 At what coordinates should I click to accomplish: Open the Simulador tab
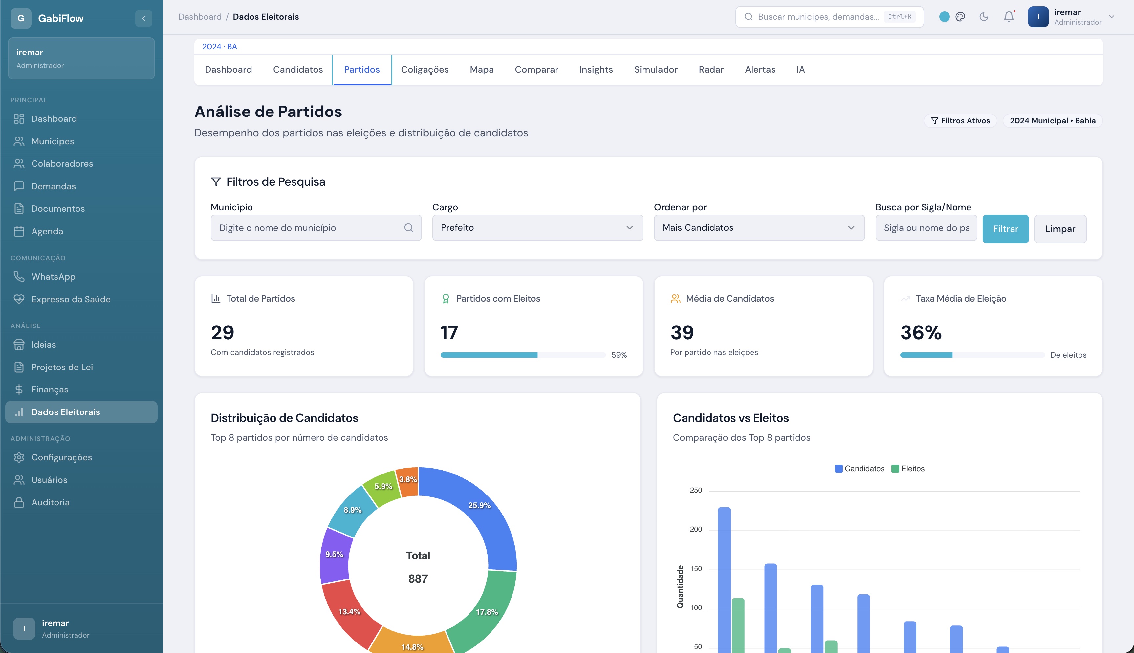(656, 70)
